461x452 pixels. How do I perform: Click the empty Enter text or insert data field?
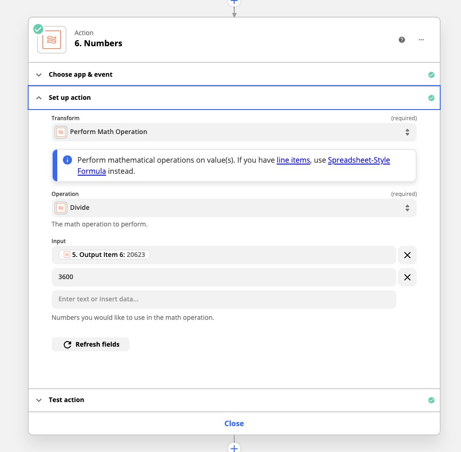(x=224, y=299)
